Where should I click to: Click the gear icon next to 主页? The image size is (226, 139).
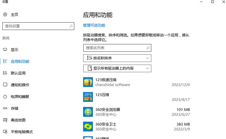click(5, 14)
